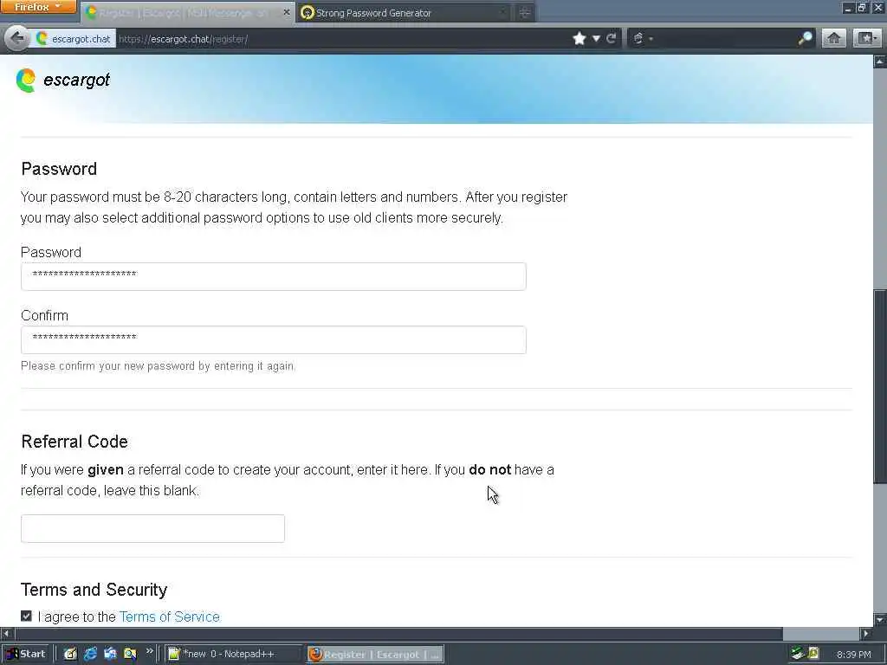This screenshot has width=887, height=665.
Task: Open the Terms of Service link
Action: pos(169,617)
